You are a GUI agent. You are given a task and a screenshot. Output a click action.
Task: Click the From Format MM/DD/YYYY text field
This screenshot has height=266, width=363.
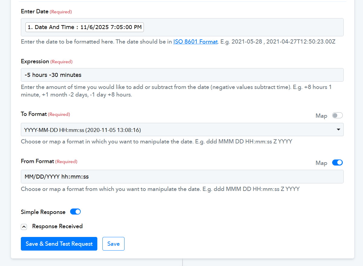click(x=182, y=176)
